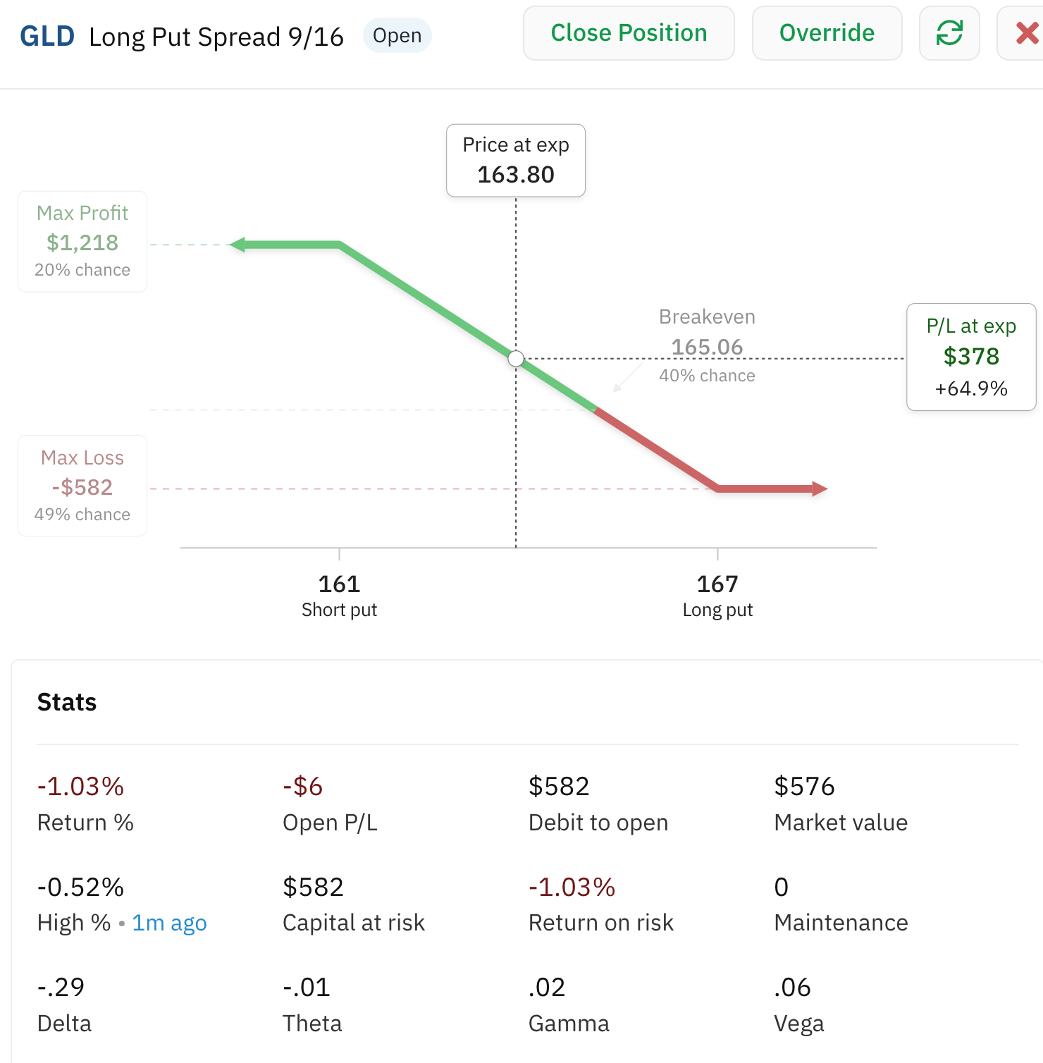Click the Override button
The width and height of the screenshot is (1043, 1063).
click(827, 32)
